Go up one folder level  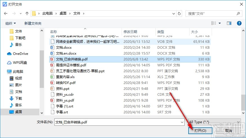point(27,14)
